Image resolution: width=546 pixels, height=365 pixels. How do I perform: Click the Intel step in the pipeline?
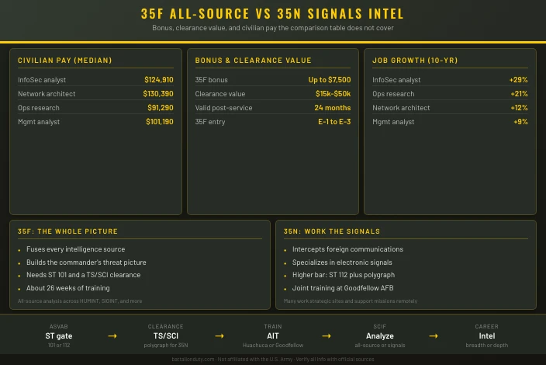pos(487,336)
